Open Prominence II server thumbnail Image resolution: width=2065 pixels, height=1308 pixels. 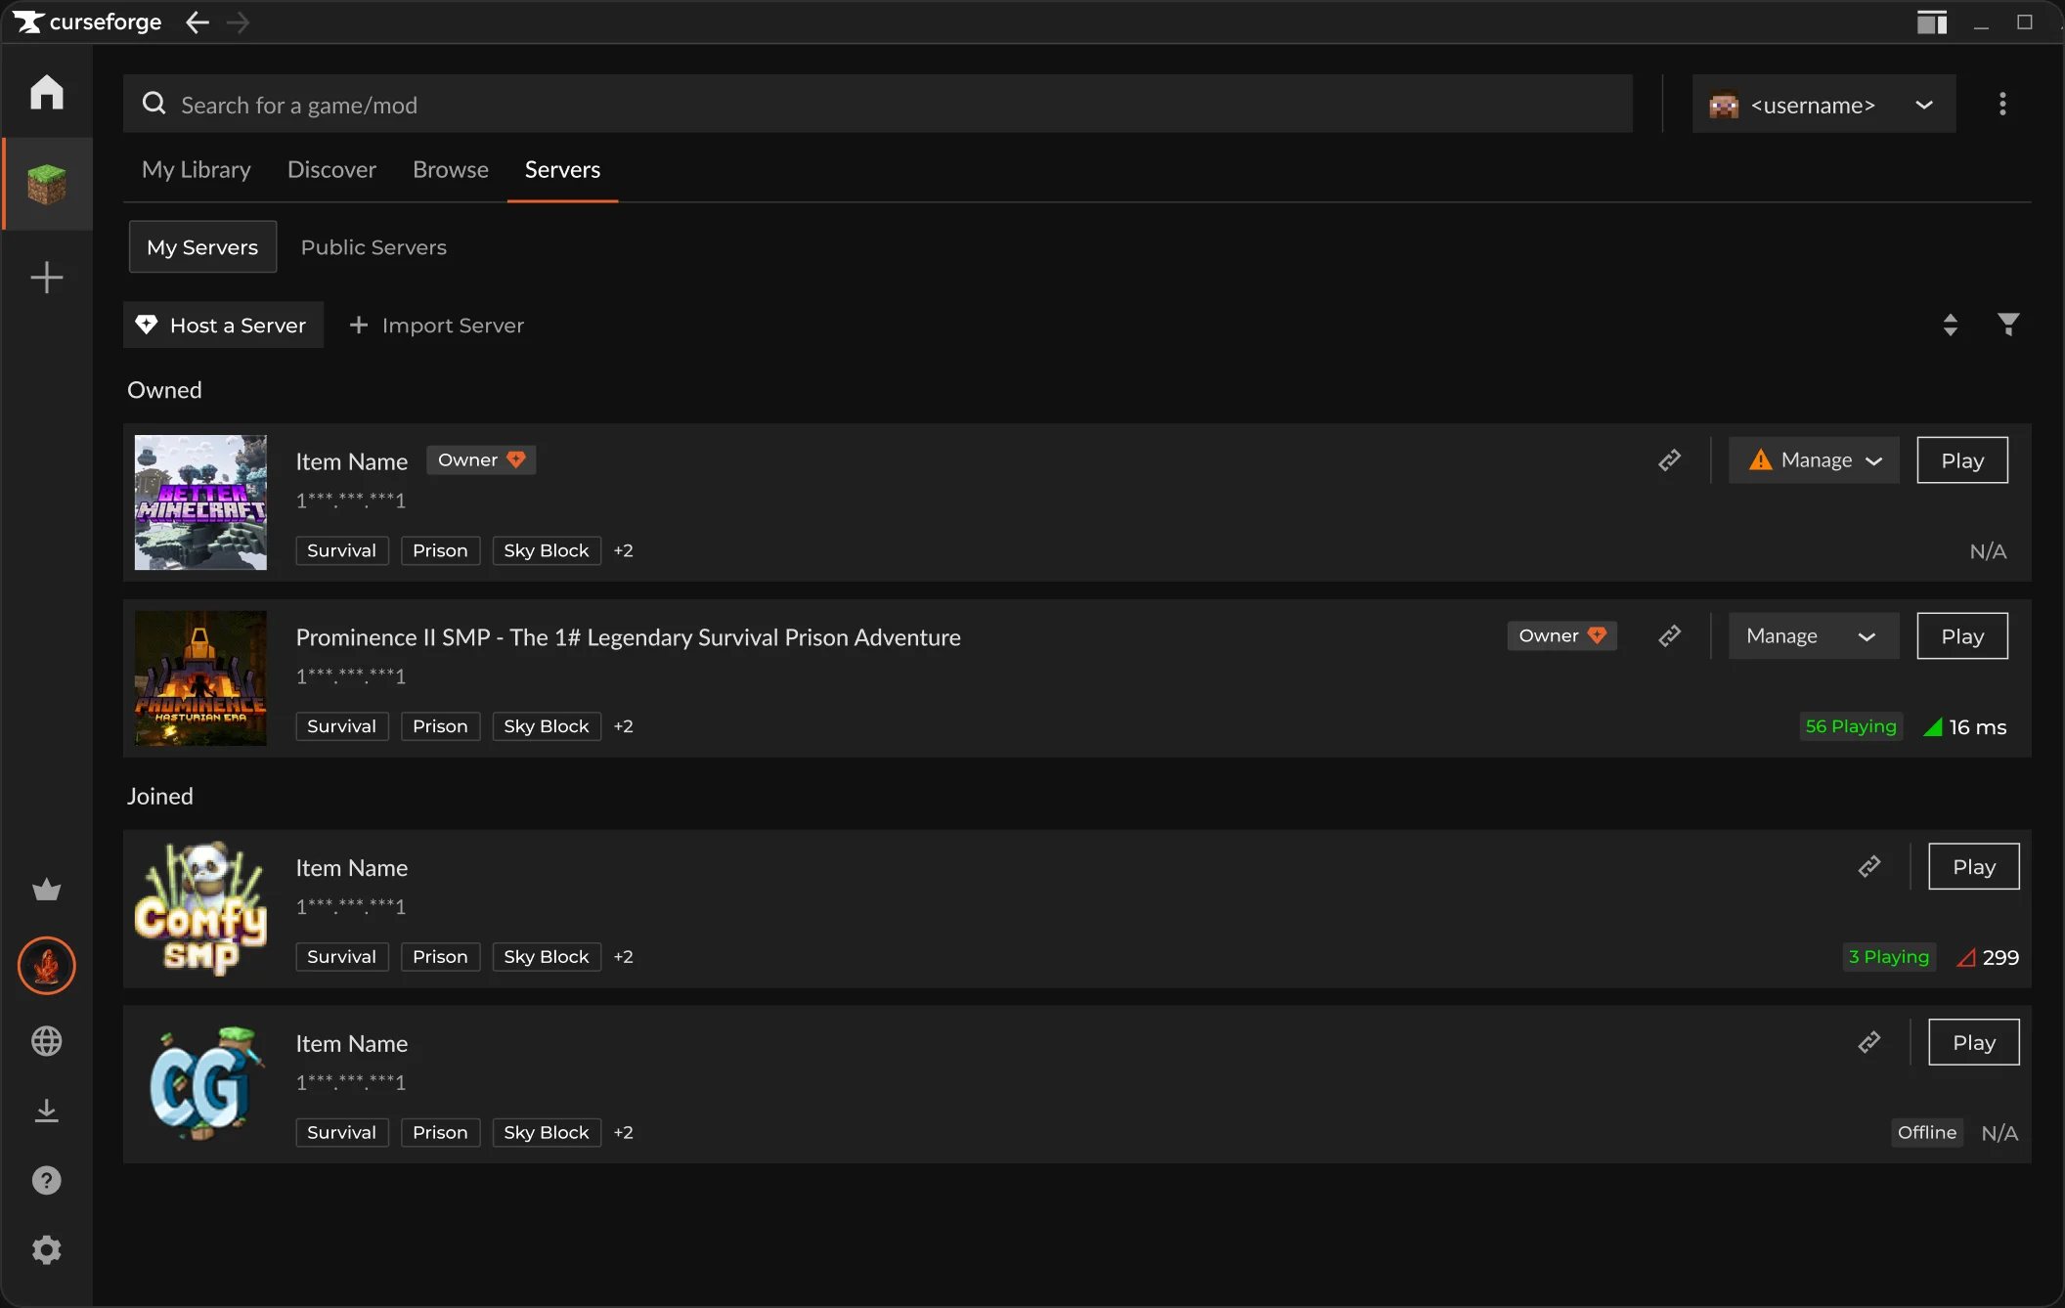click(x=200, y=678)
